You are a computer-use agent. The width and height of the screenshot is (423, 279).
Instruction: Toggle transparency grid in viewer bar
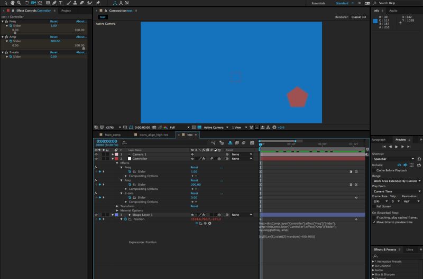(x=199, y=127)
